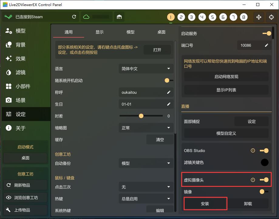Open the 滤镜 section in sidebar

coord(26,72)
